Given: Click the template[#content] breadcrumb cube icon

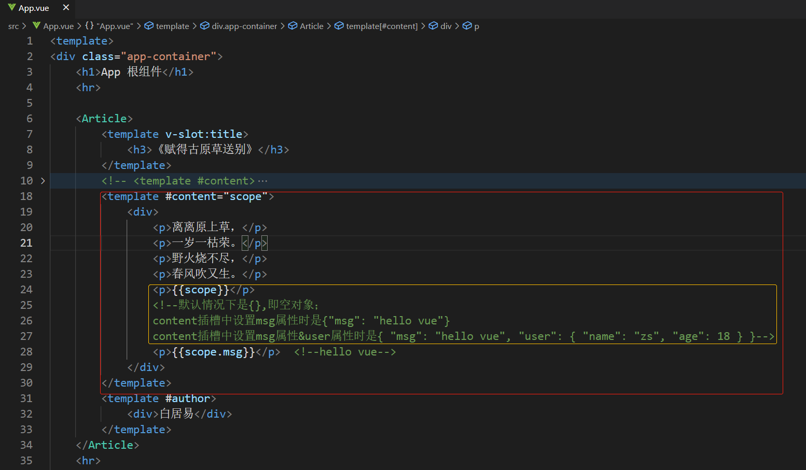Looking at the screenshot, I should (339, 26).
